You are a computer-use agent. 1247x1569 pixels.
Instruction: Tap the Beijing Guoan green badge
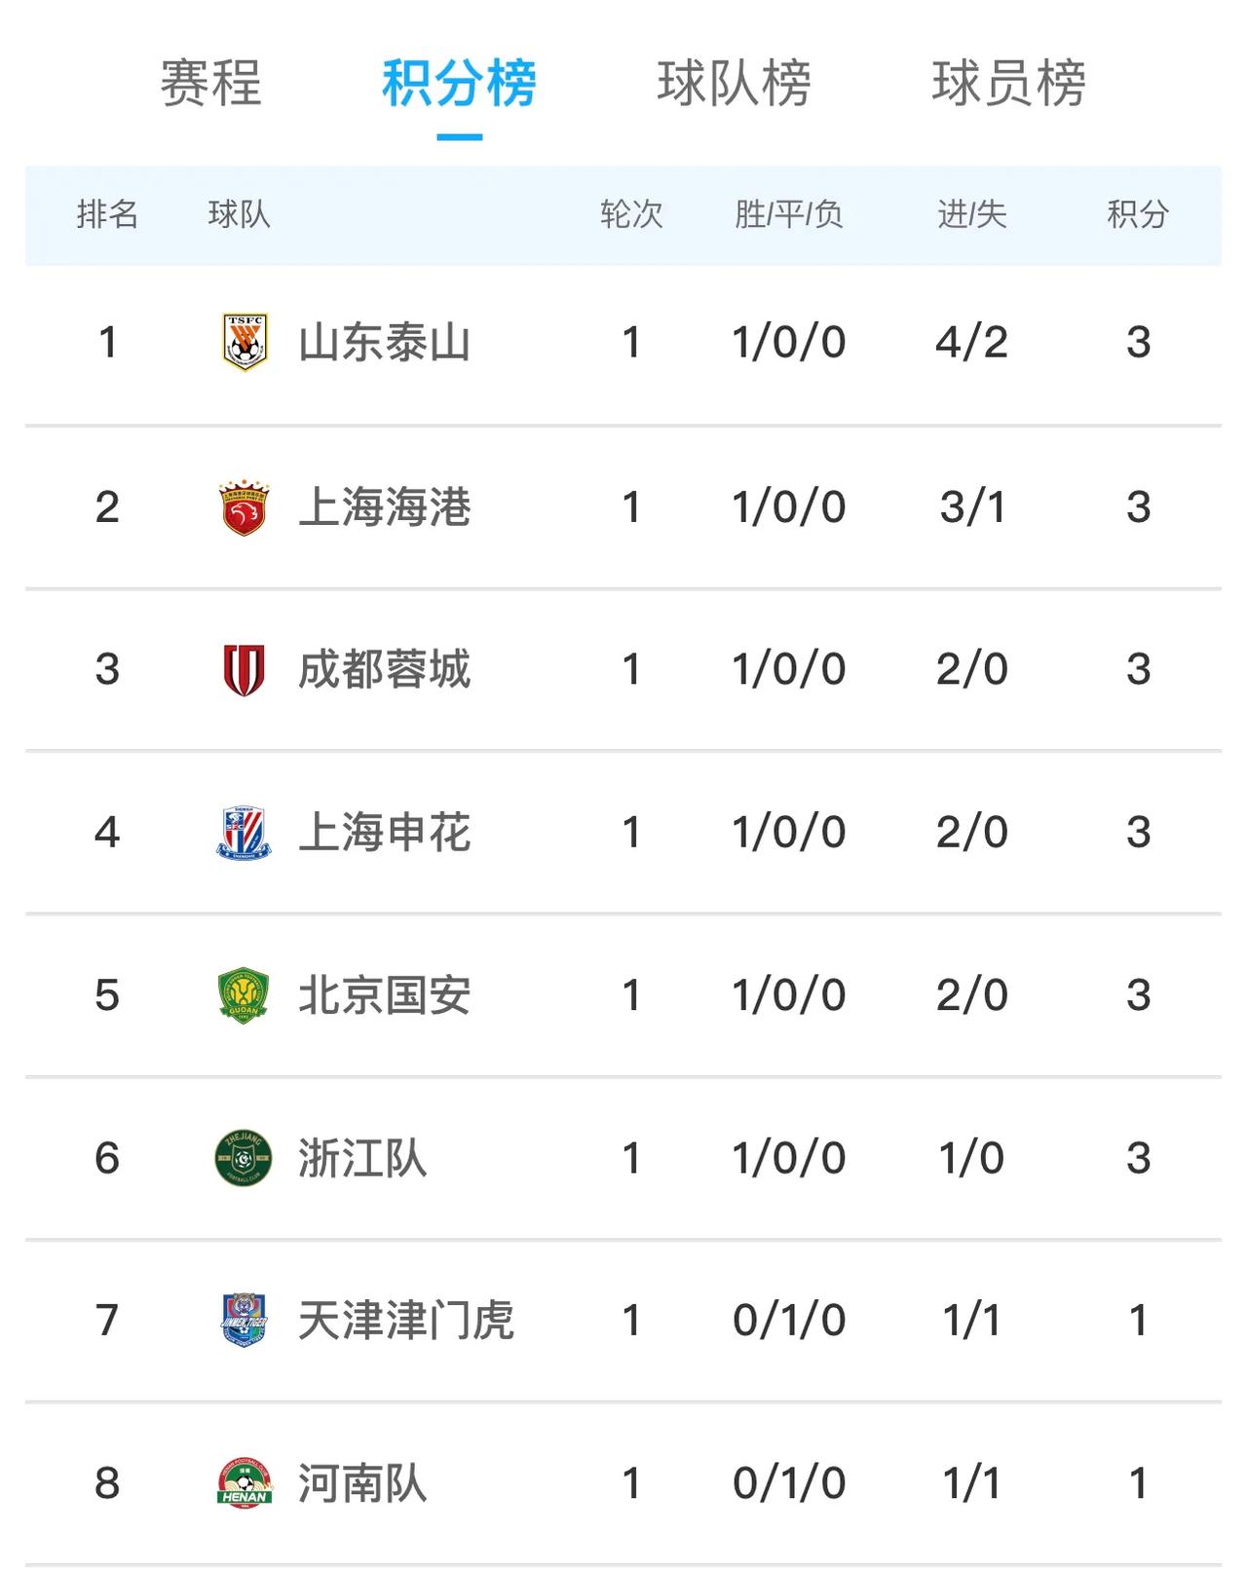tap(244, 995)
